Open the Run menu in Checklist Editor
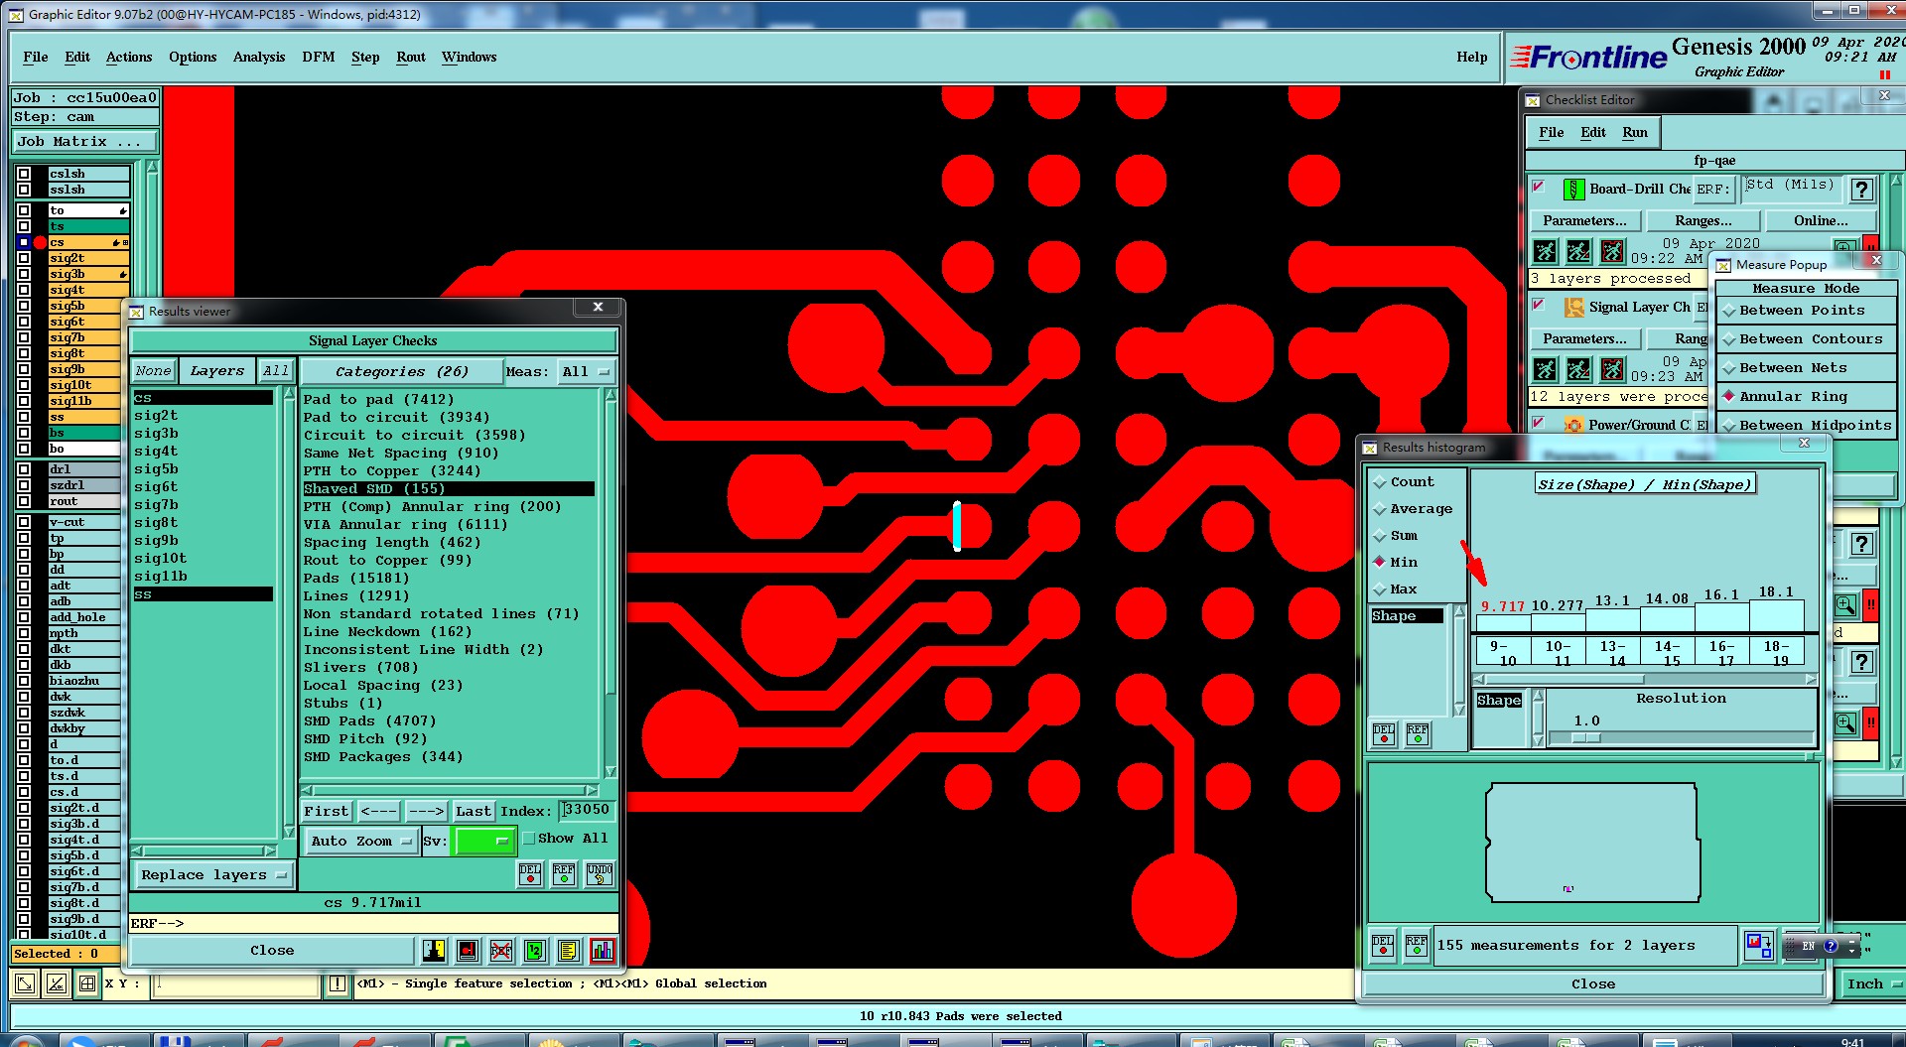The width and height of the screenshot is (1906, 1047). (x=1635, y=132)
